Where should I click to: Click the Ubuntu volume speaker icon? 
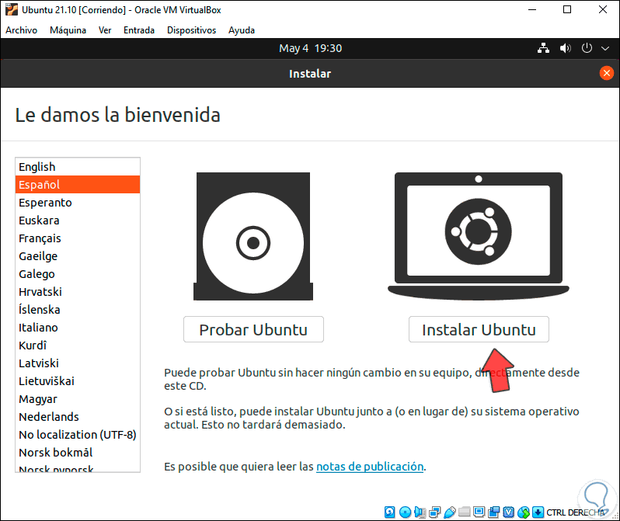566,48
